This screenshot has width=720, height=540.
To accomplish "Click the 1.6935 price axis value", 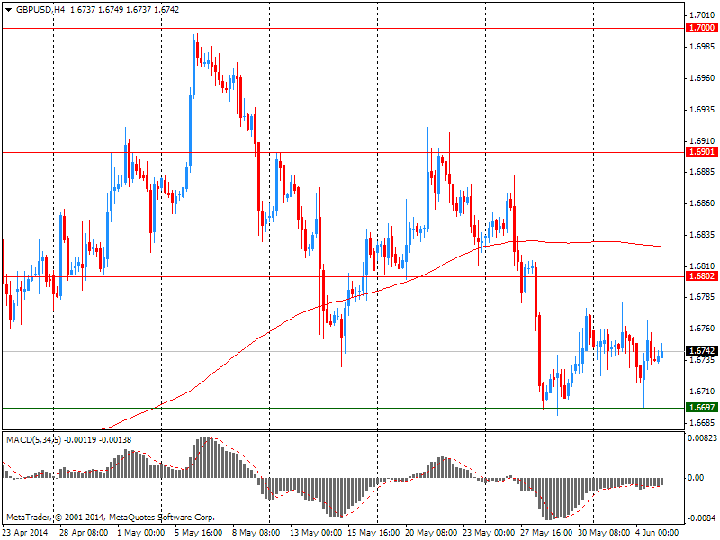I will click(x=702, y=109).
